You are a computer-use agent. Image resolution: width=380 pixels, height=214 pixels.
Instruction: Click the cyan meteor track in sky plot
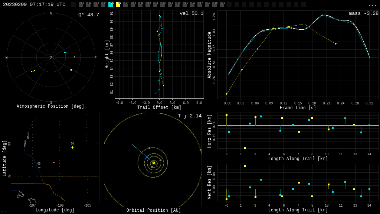pos(65,52)
